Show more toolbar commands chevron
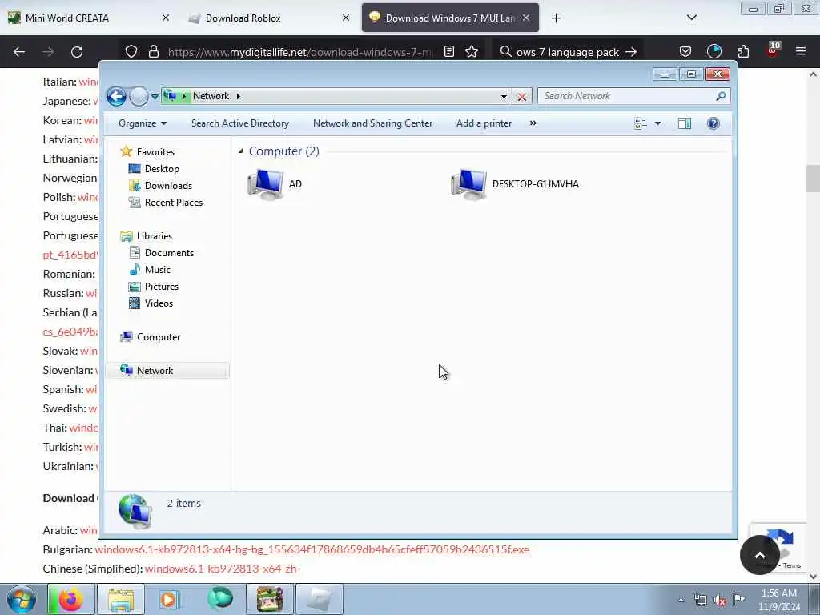Image resolution: width=820 pixels, height=615 pixels. (x=533, y=123)
